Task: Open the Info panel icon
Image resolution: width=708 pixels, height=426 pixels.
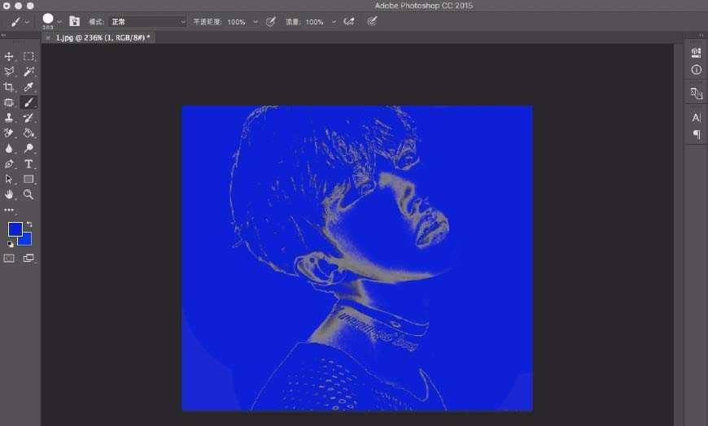Action: pyautogui.click(x=696, y=70)
